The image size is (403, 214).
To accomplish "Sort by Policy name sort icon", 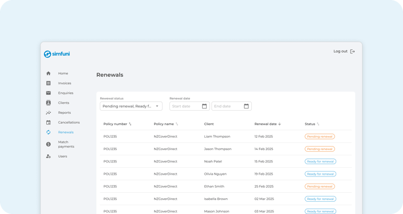I will (177, 124).
